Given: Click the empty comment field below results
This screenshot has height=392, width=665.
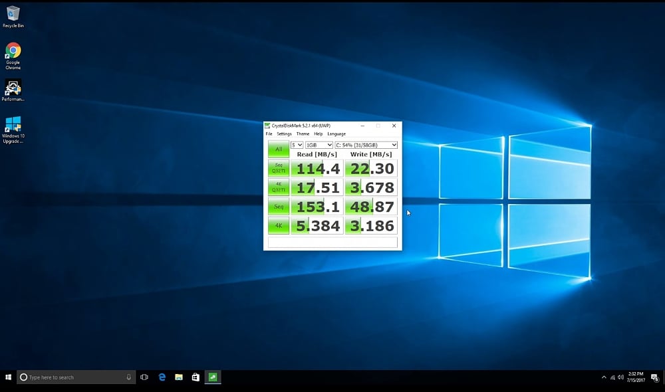Looking at the screenshot, I should (332, 243).
